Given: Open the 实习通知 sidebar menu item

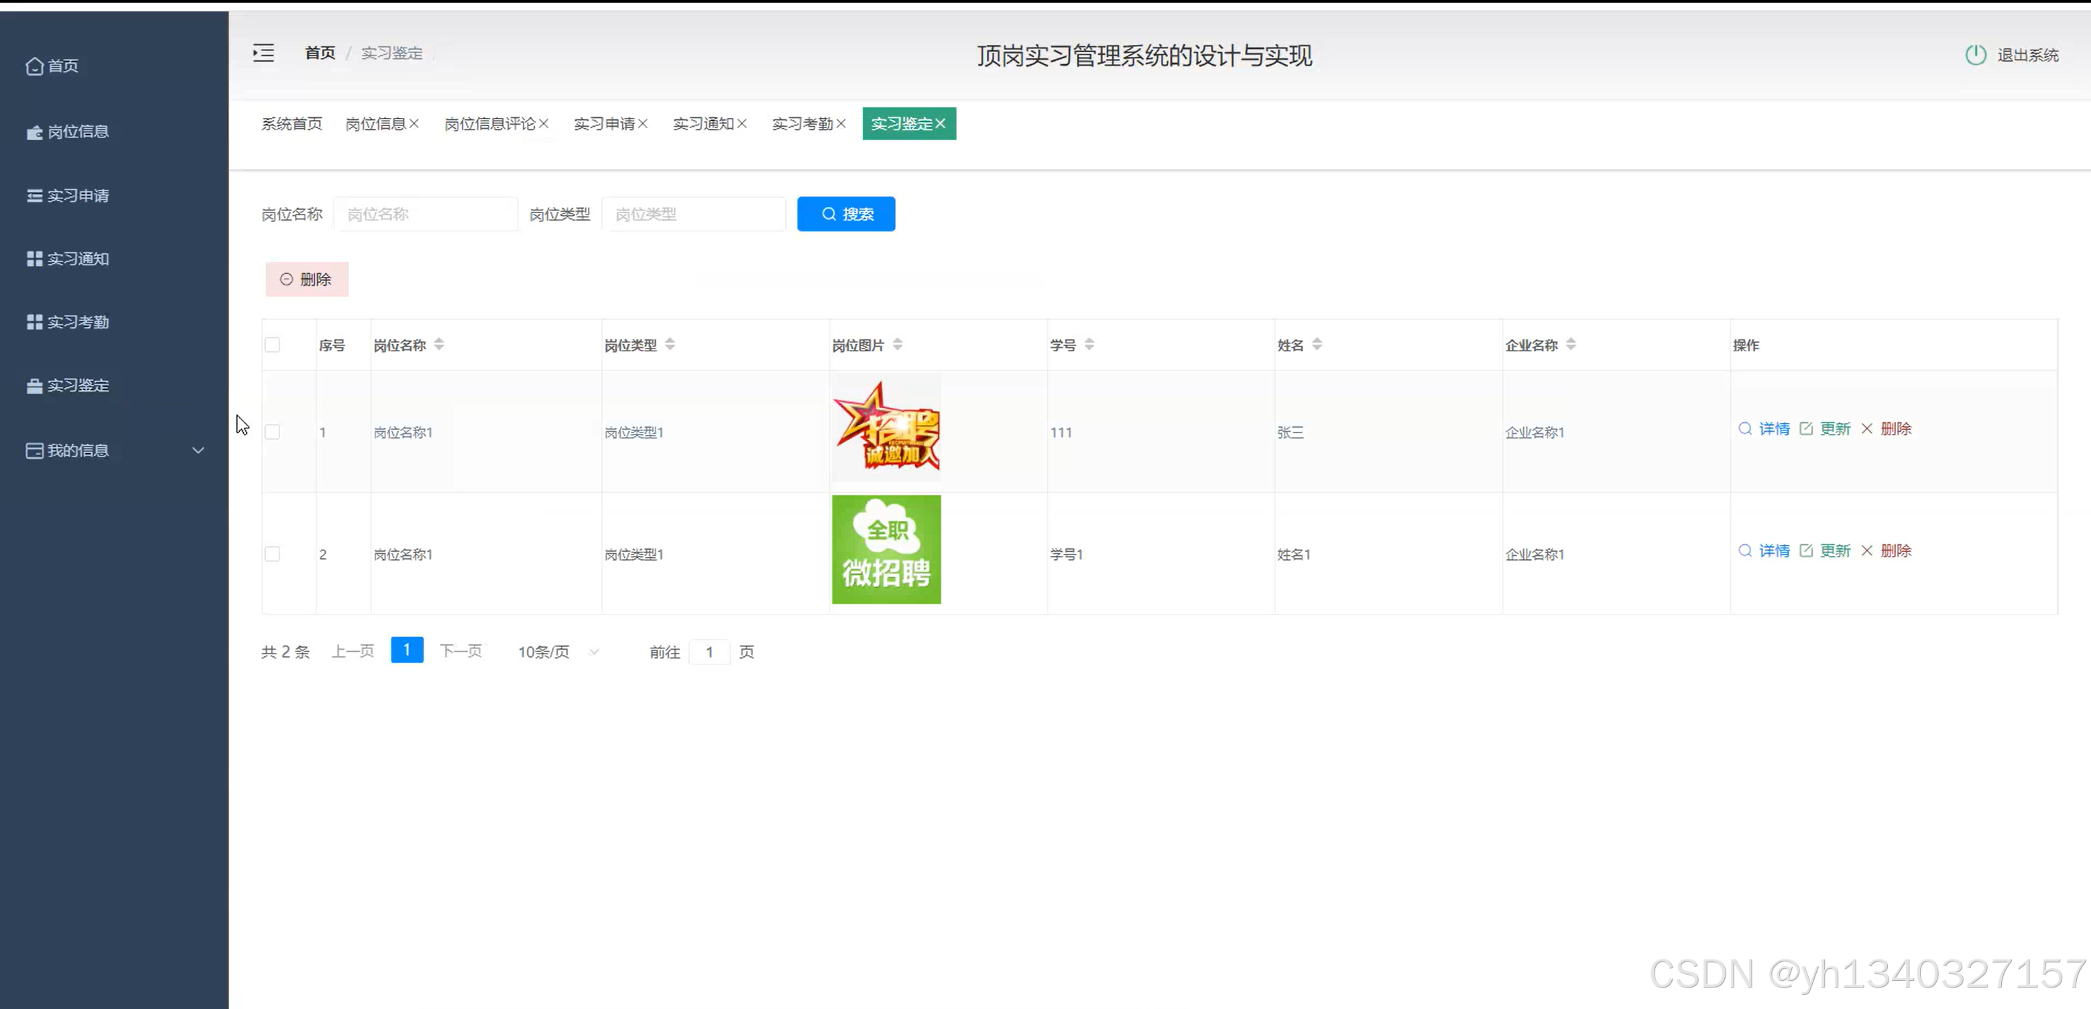Looking at the screenshot, I should 77,259.
